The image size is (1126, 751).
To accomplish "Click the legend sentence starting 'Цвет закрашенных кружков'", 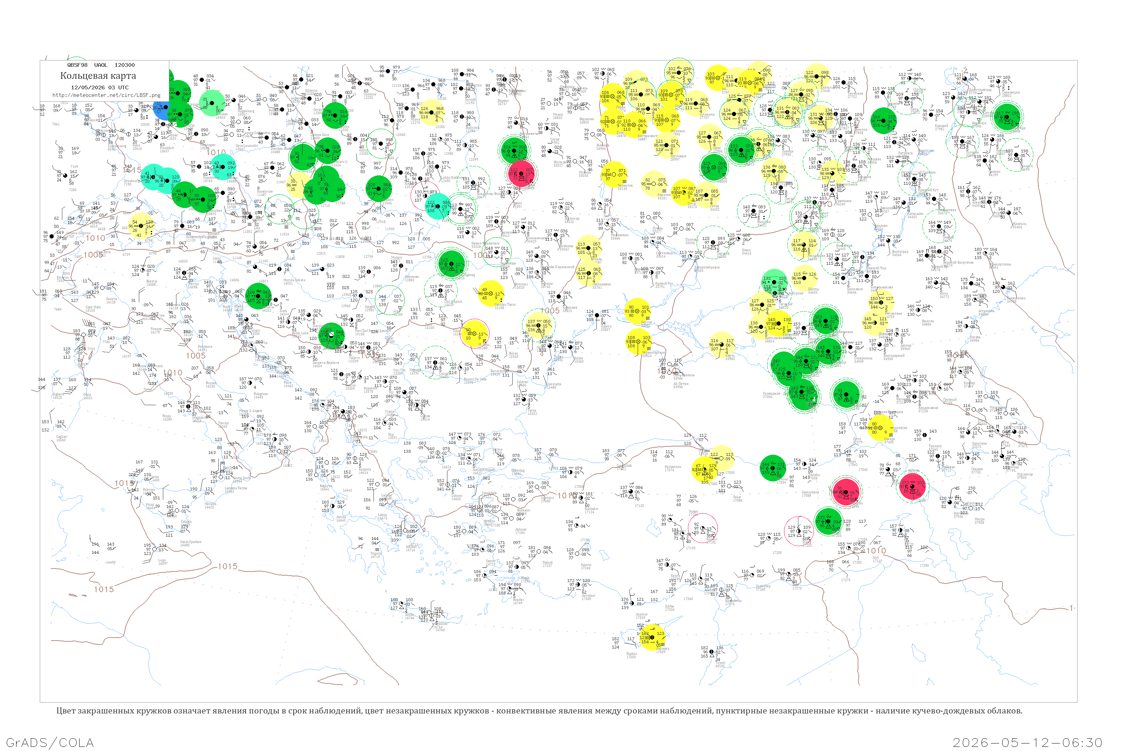I will 539,711.
